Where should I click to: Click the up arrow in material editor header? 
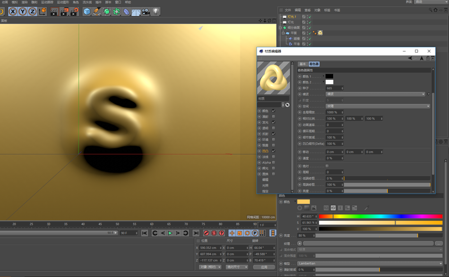click(x=422, y=58)
